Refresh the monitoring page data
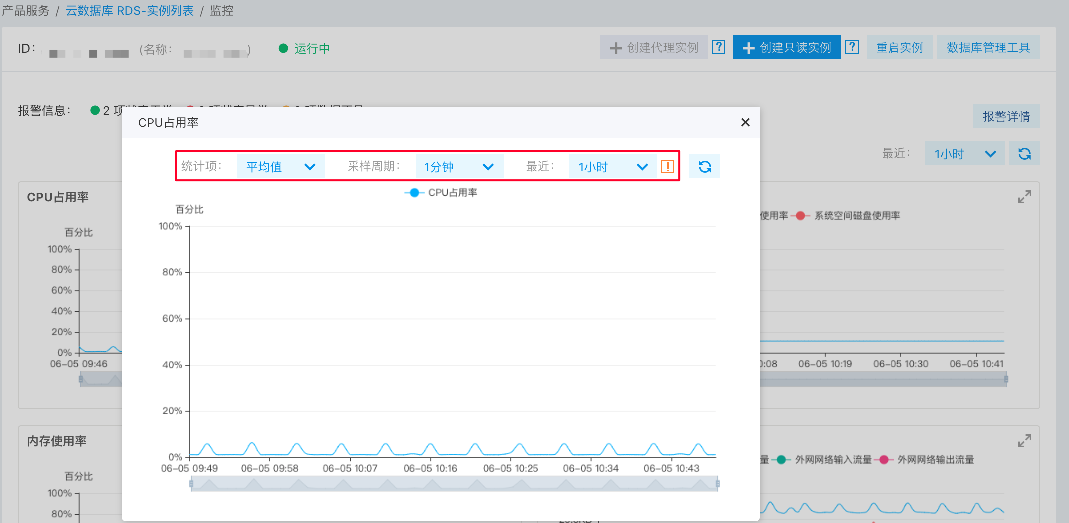This screenshot has width=1069, height=523. (x=1024, y=154)
